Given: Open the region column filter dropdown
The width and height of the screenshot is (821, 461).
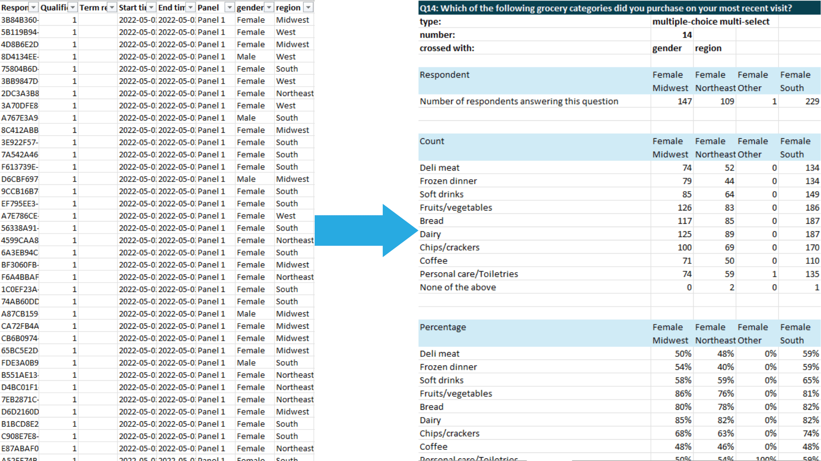Looking at the screenshot, I should tap(308, 8).
